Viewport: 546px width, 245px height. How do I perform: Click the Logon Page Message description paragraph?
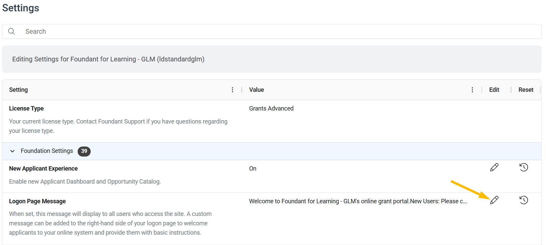tap(110, 223)
